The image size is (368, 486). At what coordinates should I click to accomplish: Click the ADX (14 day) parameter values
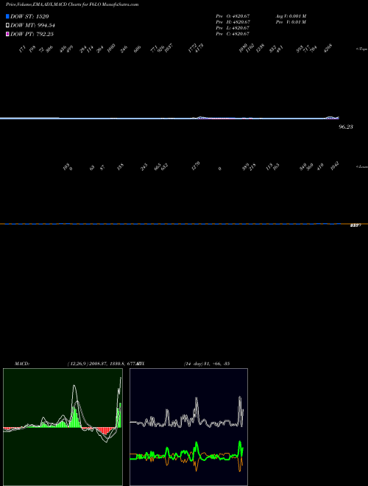207,364
